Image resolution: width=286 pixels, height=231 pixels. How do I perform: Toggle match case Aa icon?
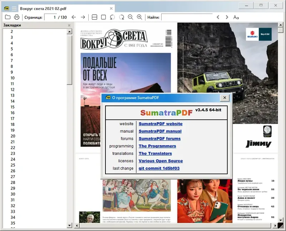[236, 17]
